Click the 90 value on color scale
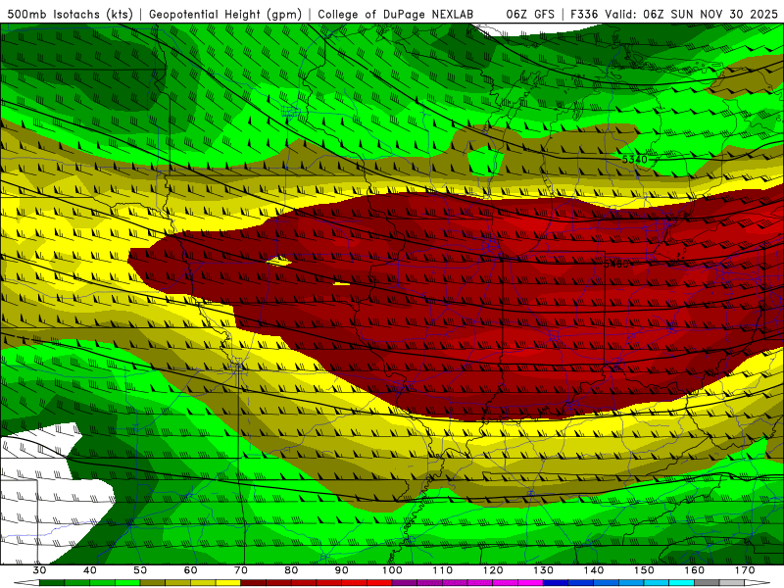Screen dimensions: 784x588 [x=341, y=570]
